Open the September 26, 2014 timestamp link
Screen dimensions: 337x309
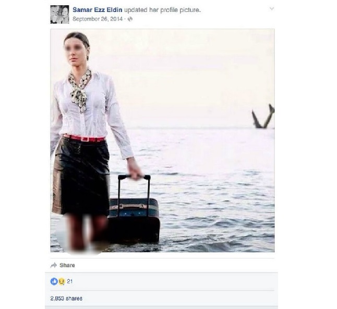[x=98, y=19]
